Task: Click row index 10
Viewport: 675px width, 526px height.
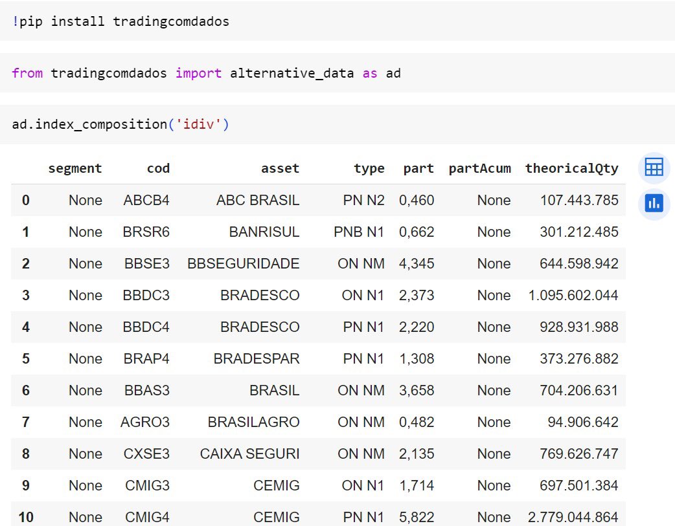Action: [26, 517]
